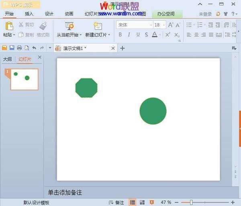Click the Copy (复制) icon

click(21, 35)
